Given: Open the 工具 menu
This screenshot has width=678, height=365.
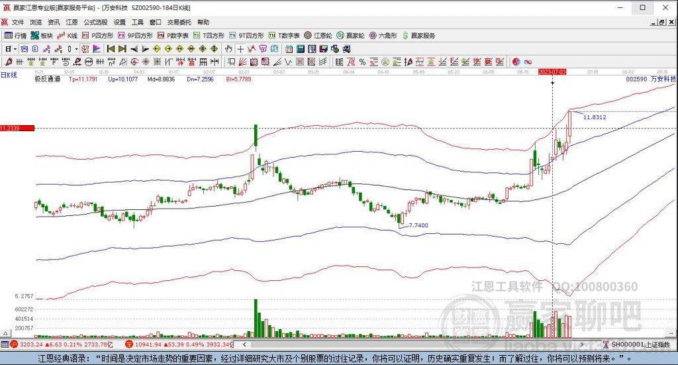Looking at the screenshot, I should [x=138, y=22].
